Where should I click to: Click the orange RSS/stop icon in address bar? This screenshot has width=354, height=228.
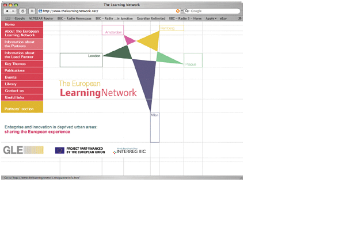[x=178, y=11]
